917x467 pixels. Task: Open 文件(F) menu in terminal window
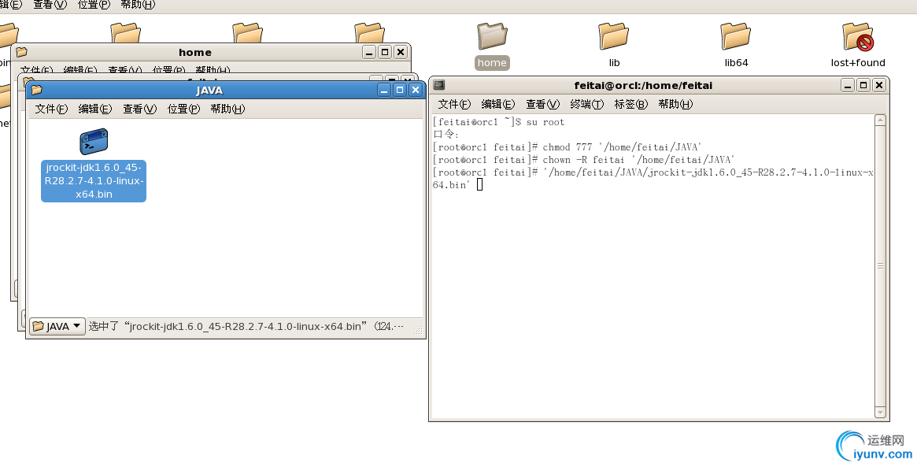click(454, 104)
